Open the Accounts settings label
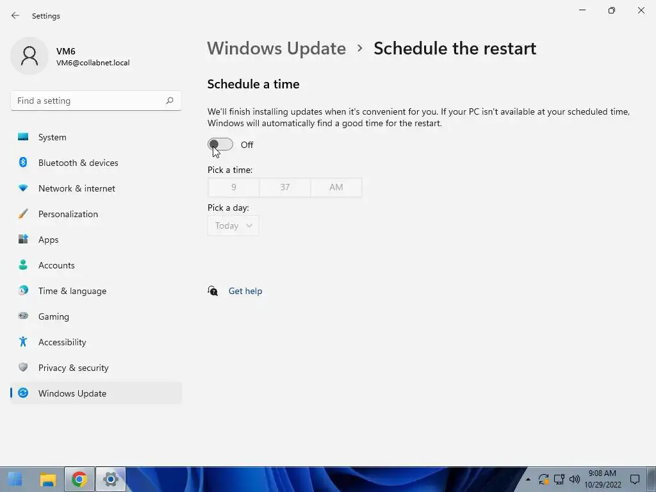 tap(56, 265)
